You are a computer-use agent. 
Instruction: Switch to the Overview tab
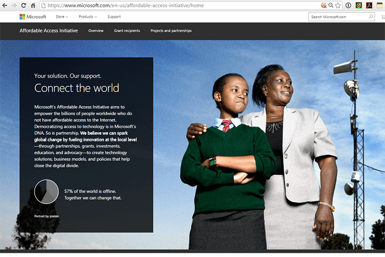[x=96, y=31]
